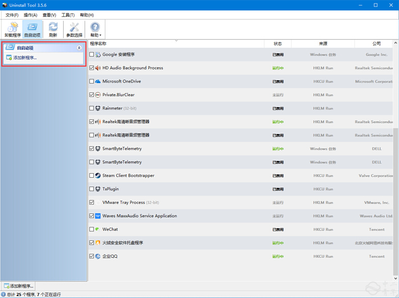The height and width of the screenshot is (298, 399).
Task: Uncheck HD Audio Background Process checkbox
Action: [x=92, y=68]
